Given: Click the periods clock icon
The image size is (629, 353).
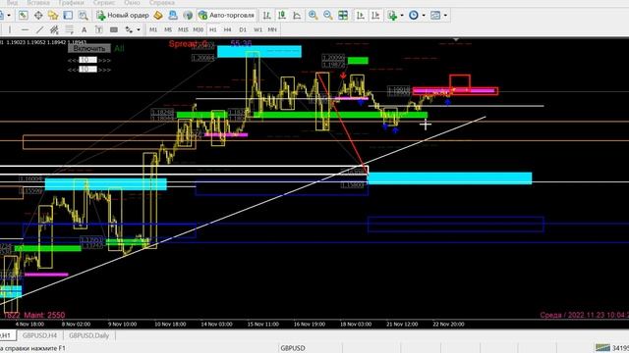Looking at the screenshot, I should coord(413,16).
